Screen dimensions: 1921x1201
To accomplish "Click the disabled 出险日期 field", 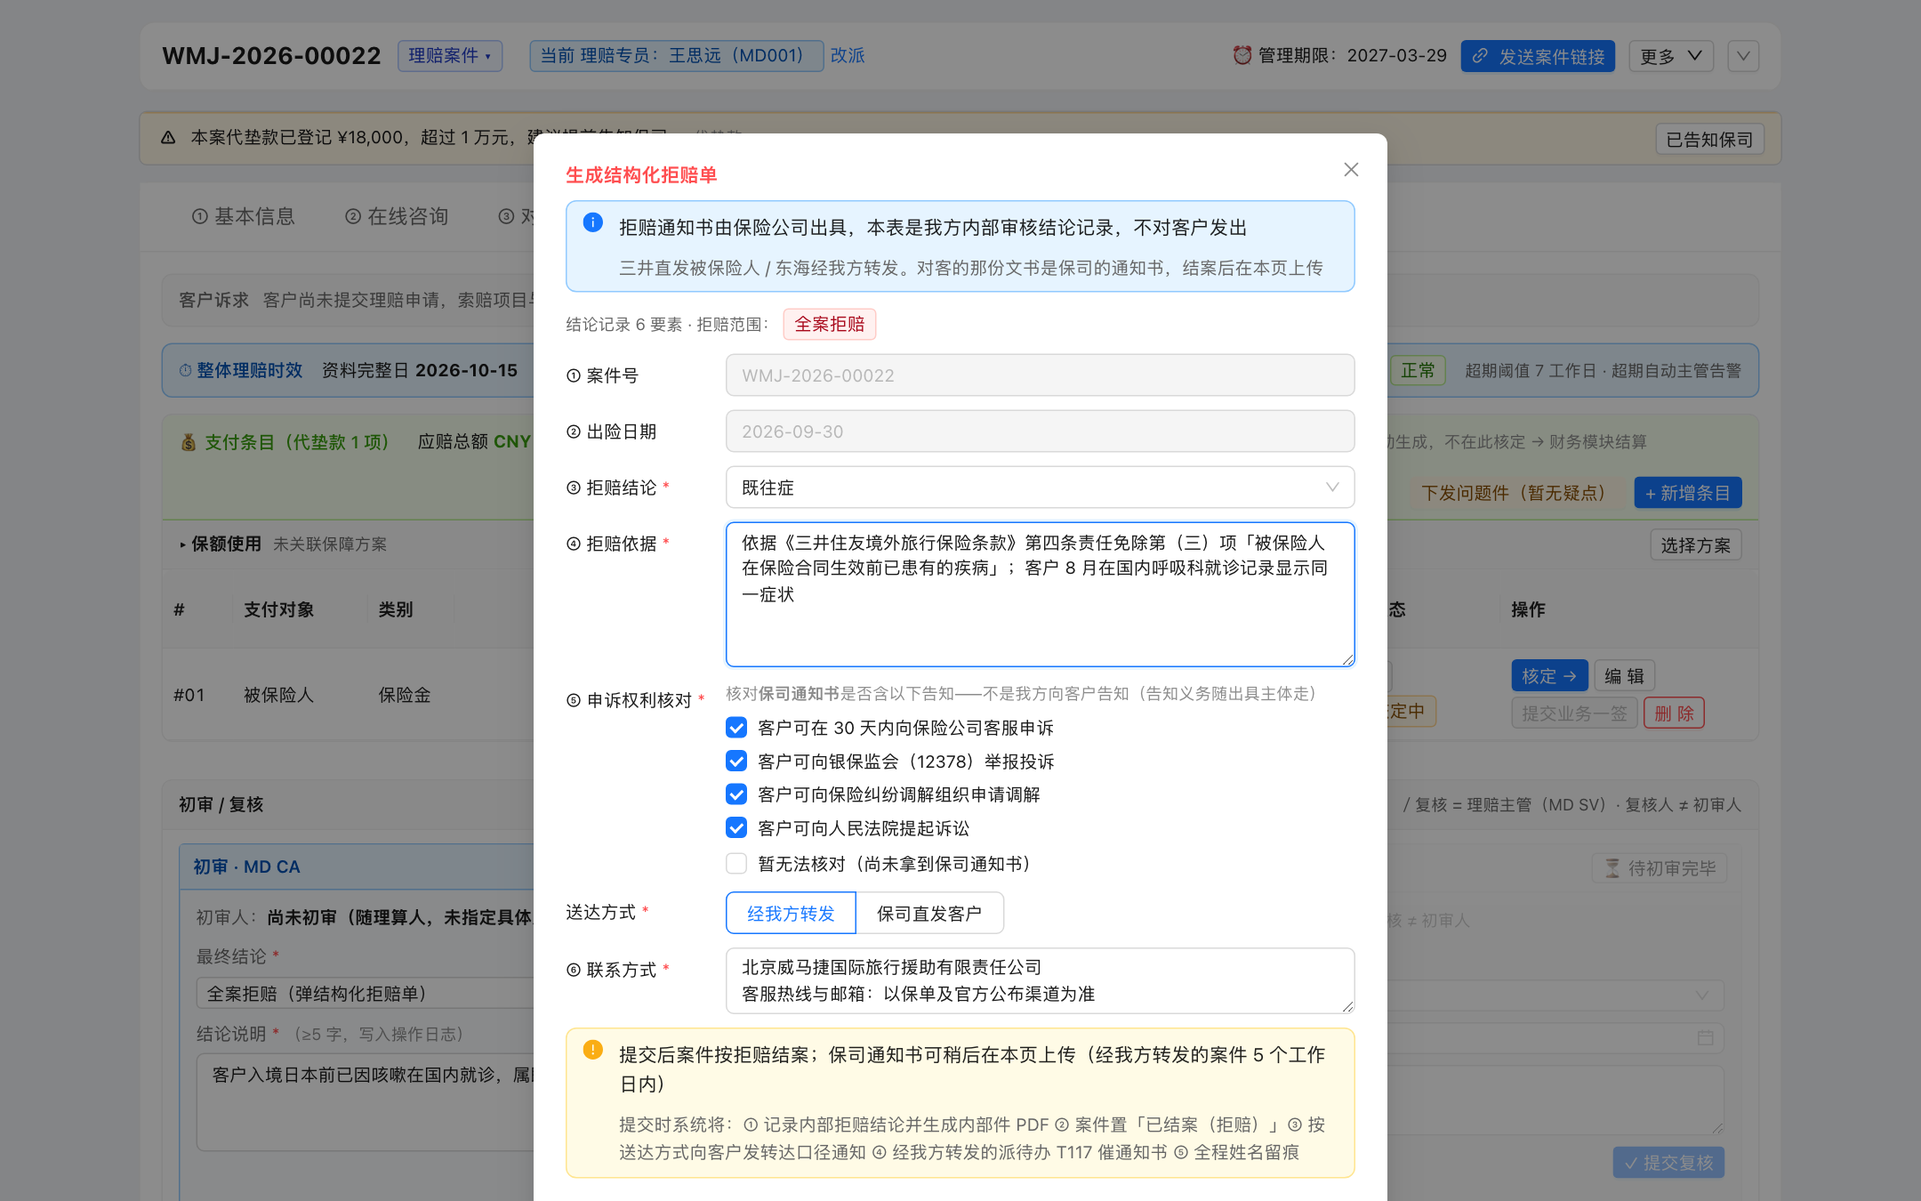I will (1040, 431).
